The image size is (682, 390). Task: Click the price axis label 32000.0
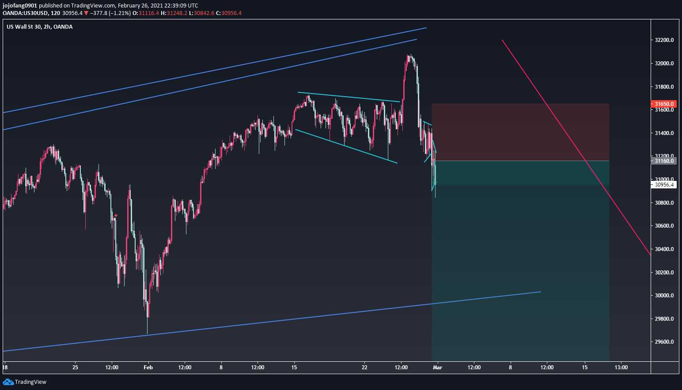[664, 64]
